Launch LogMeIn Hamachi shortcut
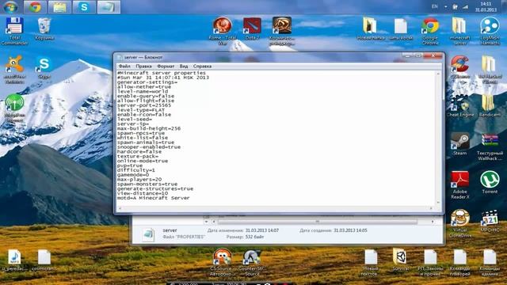 pos(490,31)
